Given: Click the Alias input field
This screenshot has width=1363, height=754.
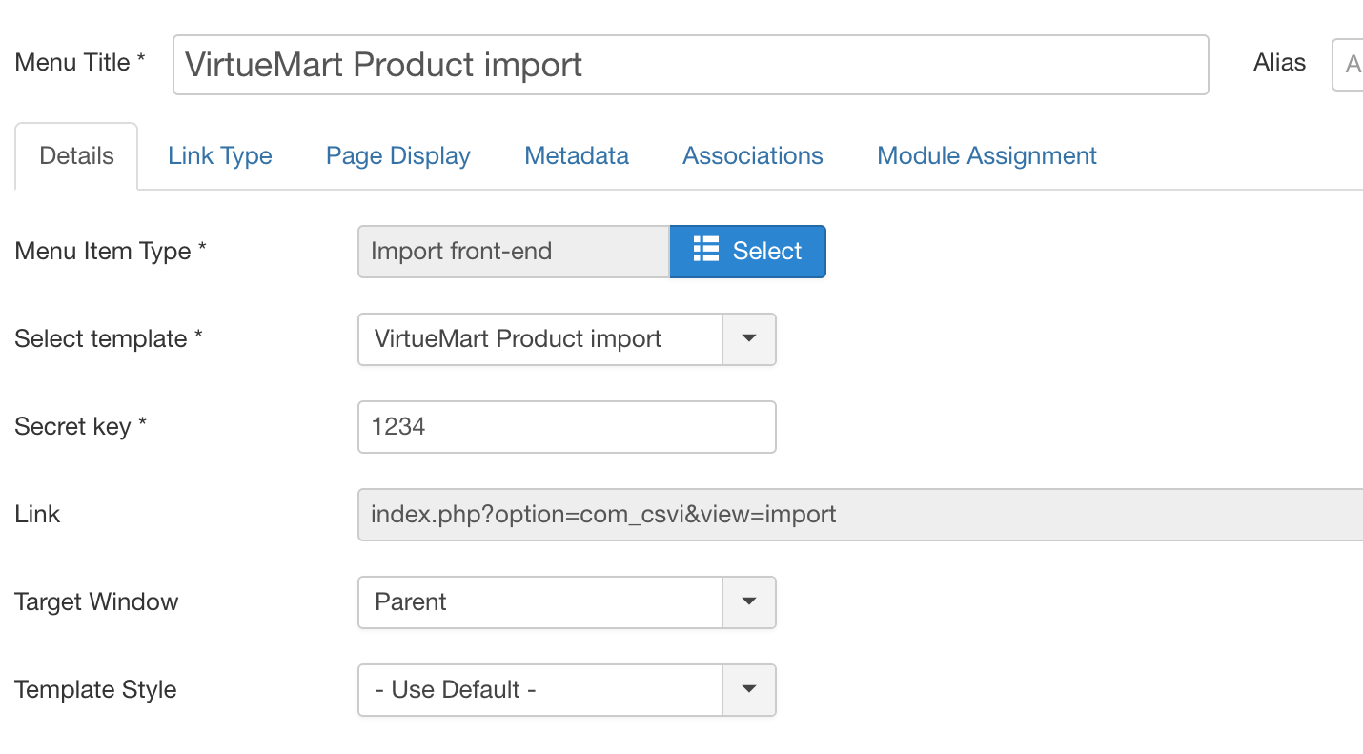Looking at the screenshot, I should pyautogui.click(x=1348, y=65).
